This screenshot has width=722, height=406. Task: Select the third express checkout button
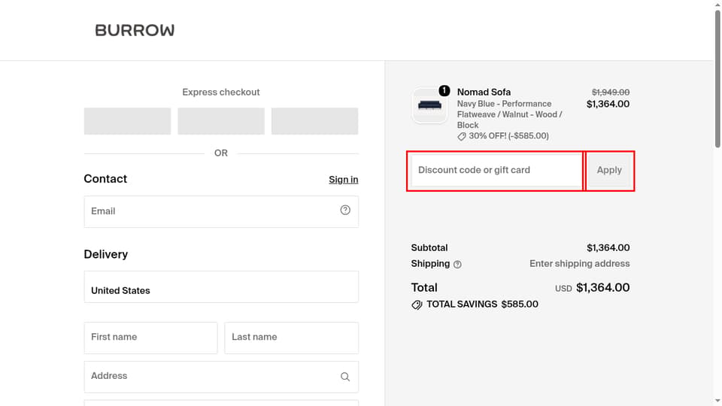click(314, 121)
